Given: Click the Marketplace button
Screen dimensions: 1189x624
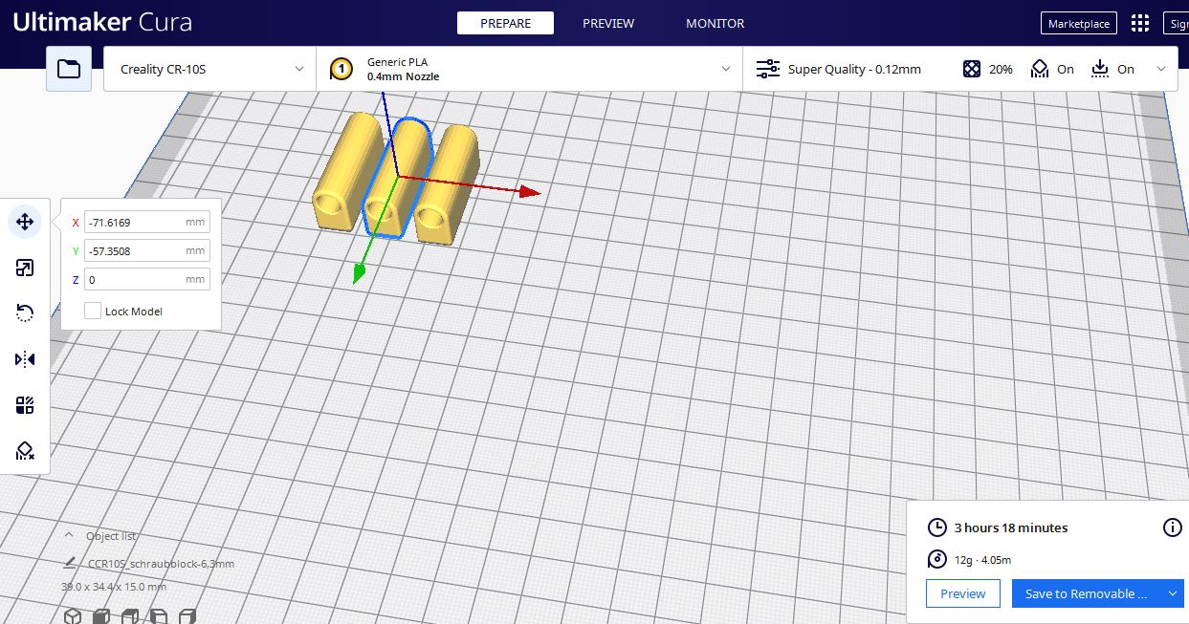Looking at the screenshot, I should tap(1078, 24).
